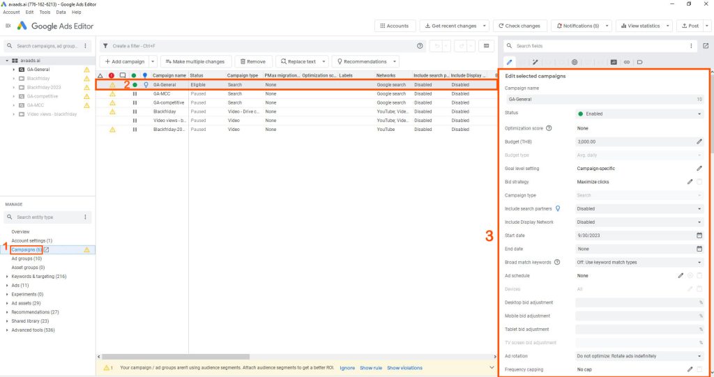The image size is (714, 377).
Task: Select Ad groups (10) in Manage list
Action: (26, 259)
